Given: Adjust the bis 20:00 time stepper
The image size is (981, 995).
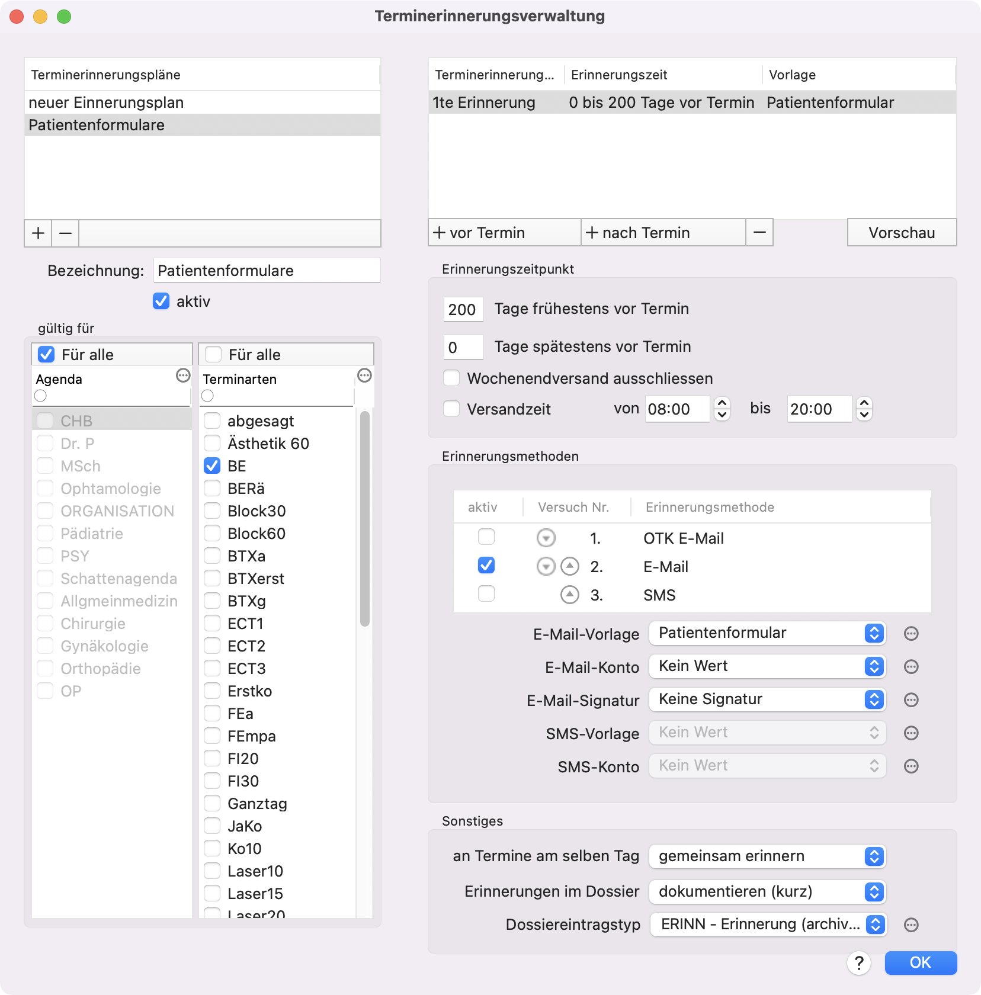Looking at the screenshot, I should coord(864,409).
